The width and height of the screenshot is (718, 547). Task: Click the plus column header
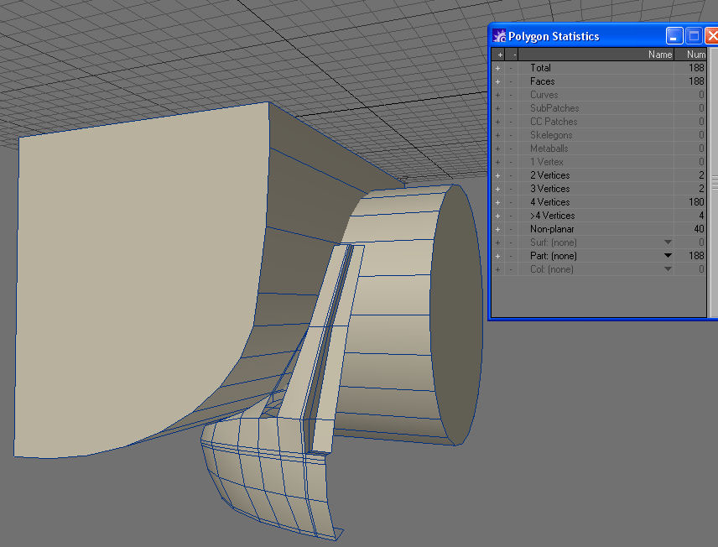click(497, 55)
